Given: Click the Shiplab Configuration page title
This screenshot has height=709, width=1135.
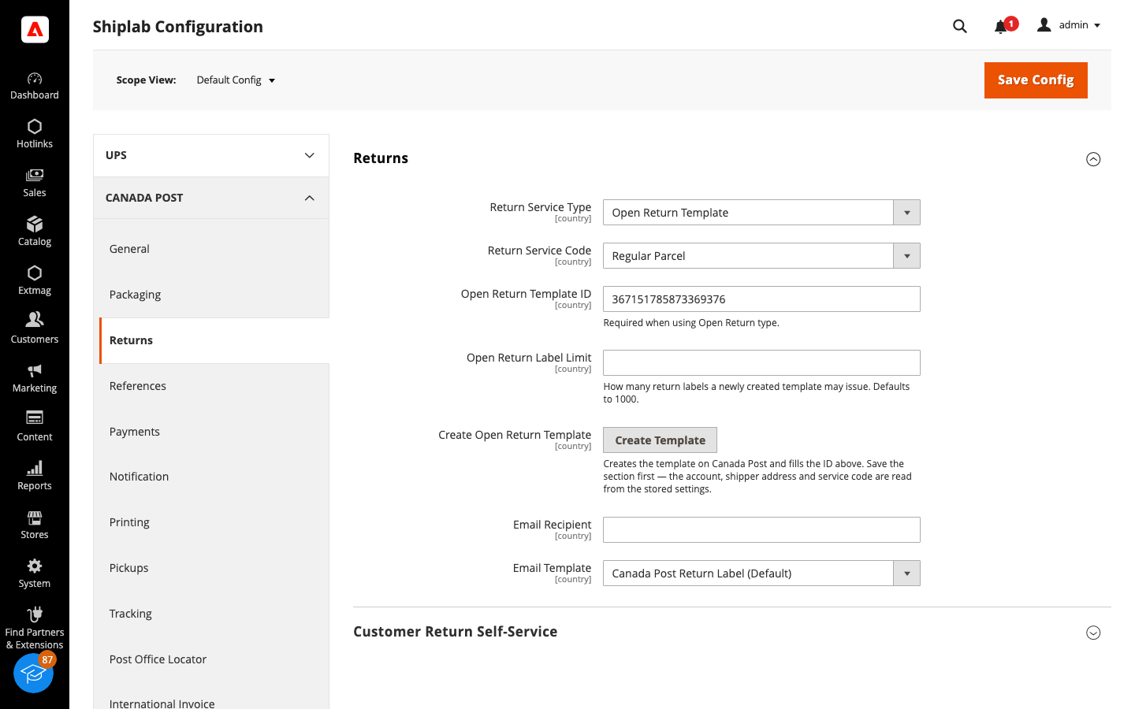Looking at the screenshot, I should tap(178, 27).
